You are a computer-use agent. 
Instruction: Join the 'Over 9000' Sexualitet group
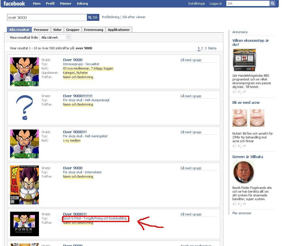click(x=191, y=60)
